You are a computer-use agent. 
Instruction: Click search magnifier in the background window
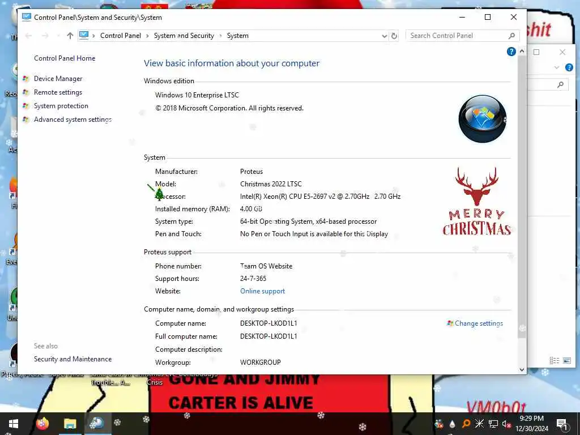click(x=560, y=85)
